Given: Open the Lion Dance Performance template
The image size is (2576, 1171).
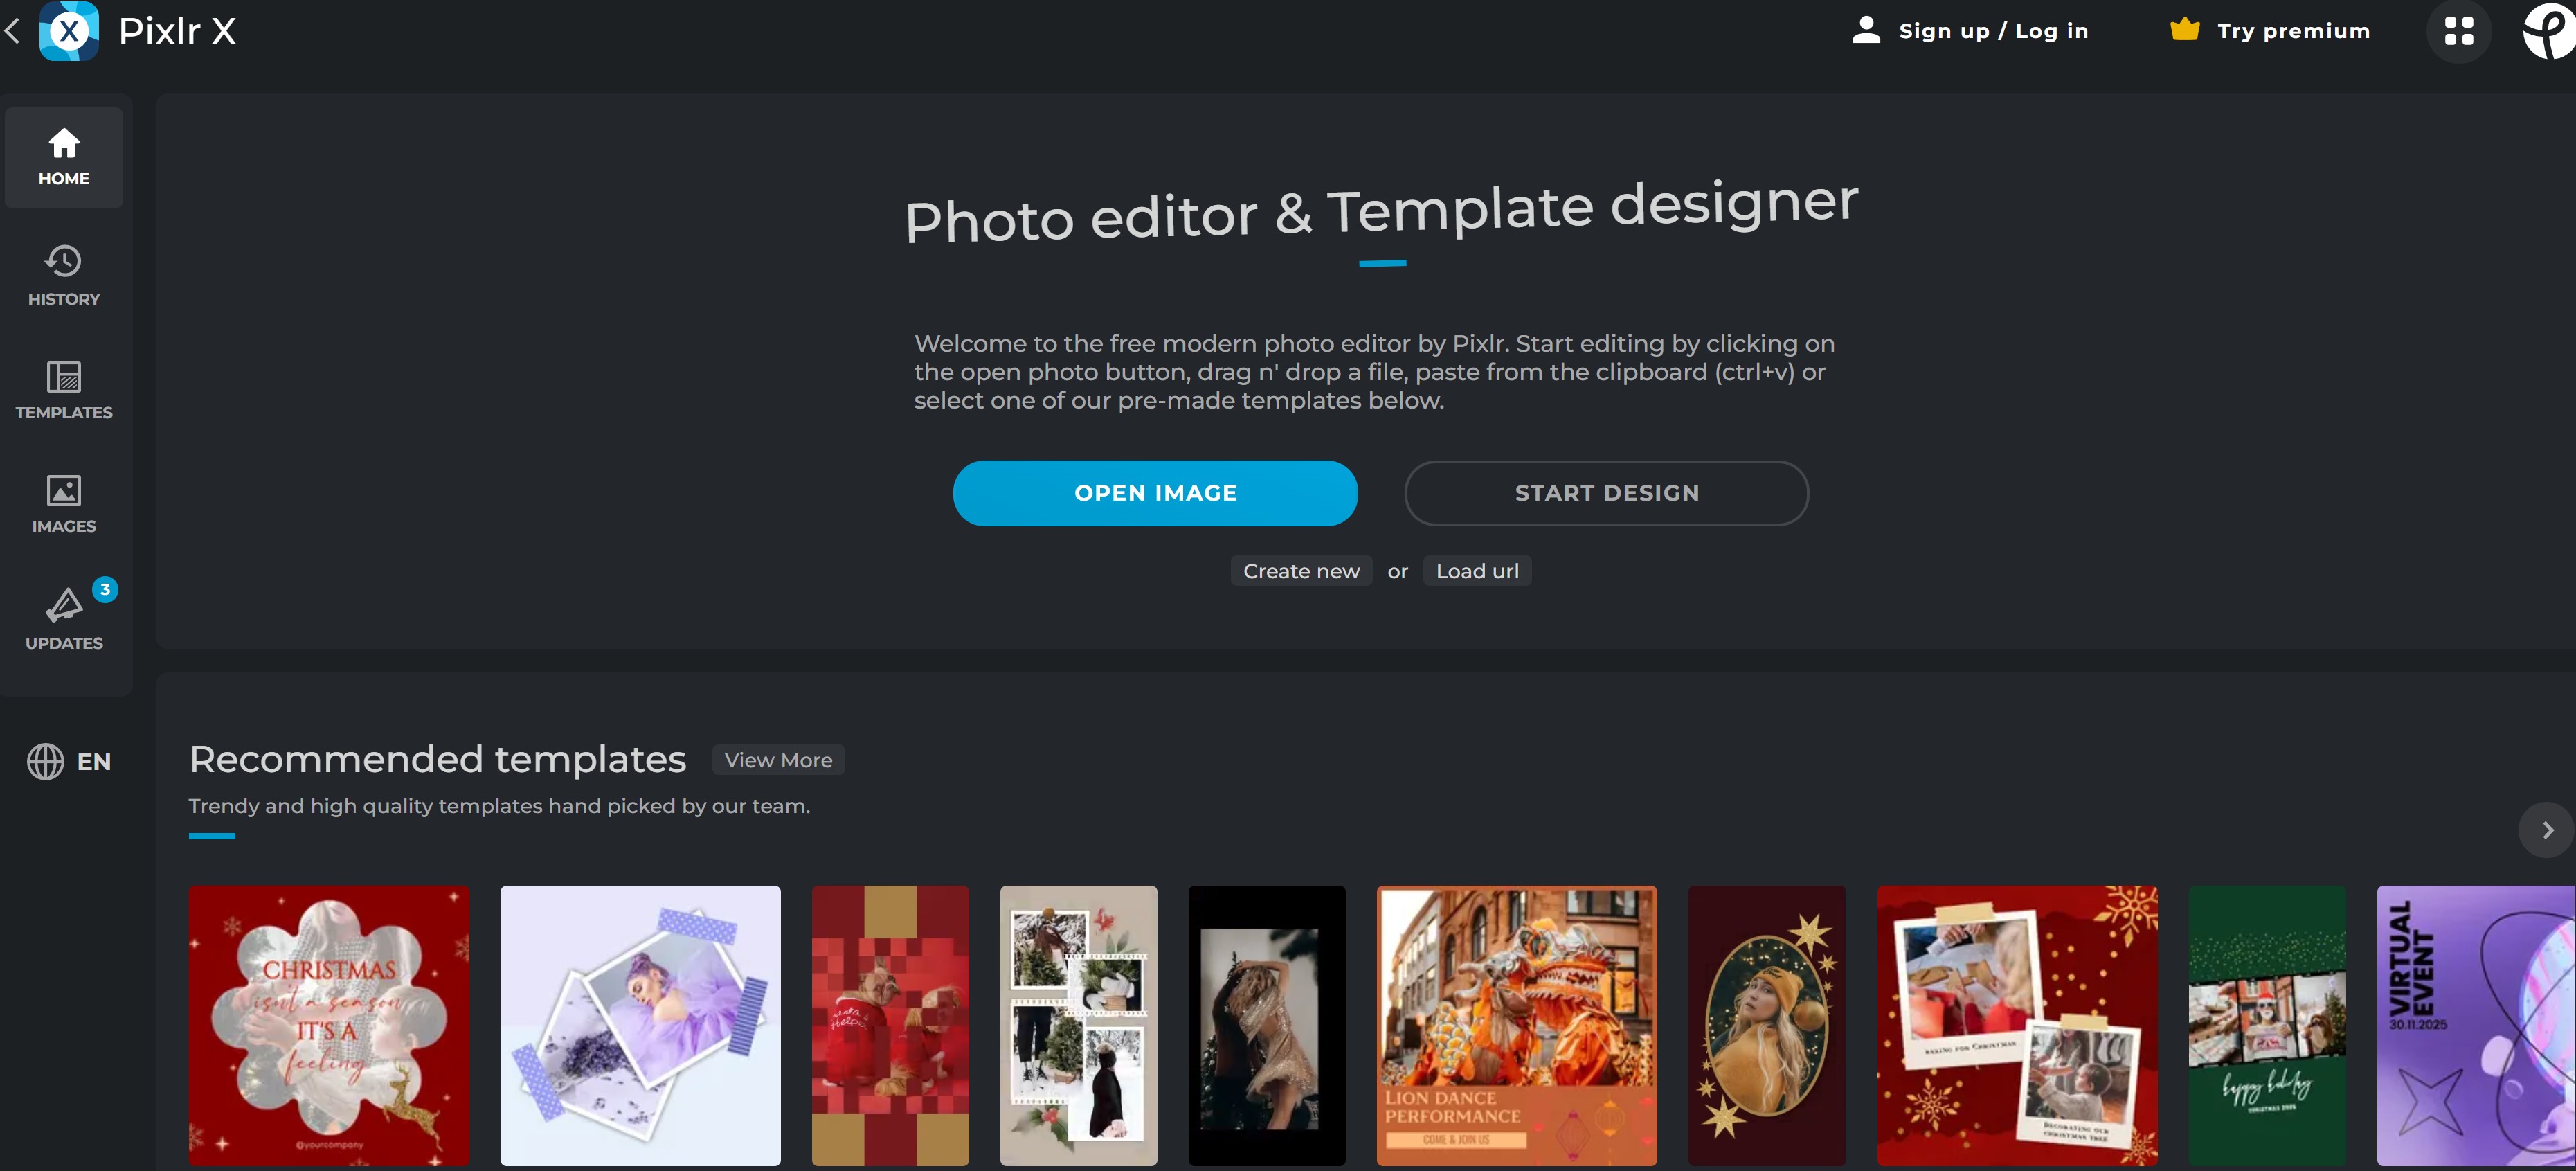Looking at the screenshot, I should click(x=1516, y=1024).
